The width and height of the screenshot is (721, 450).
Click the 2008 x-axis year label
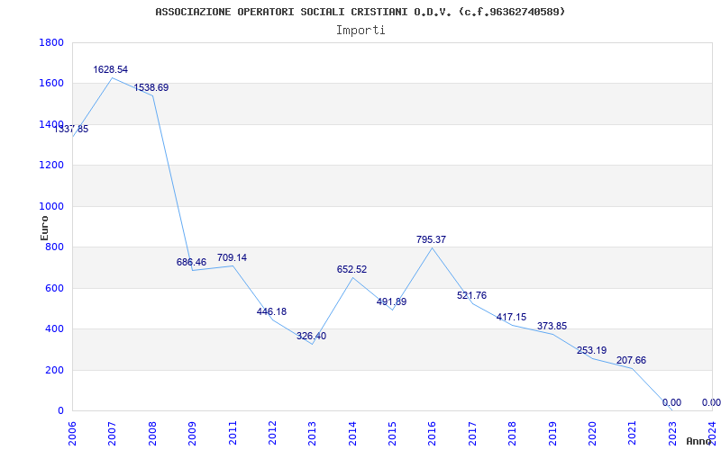click(152, 433)
